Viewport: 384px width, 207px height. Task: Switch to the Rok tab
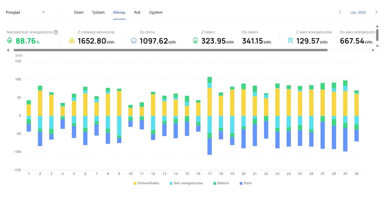pos(137,12)
